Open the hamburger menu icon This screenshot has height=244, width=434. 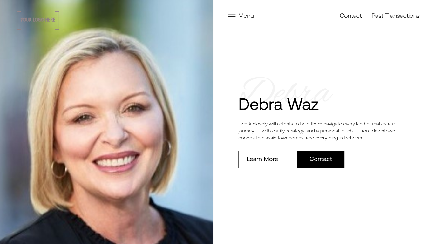point(232,16)
